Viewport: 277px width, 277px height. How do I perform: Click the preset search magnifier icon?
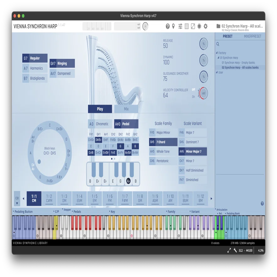click(x=218, y=44)
